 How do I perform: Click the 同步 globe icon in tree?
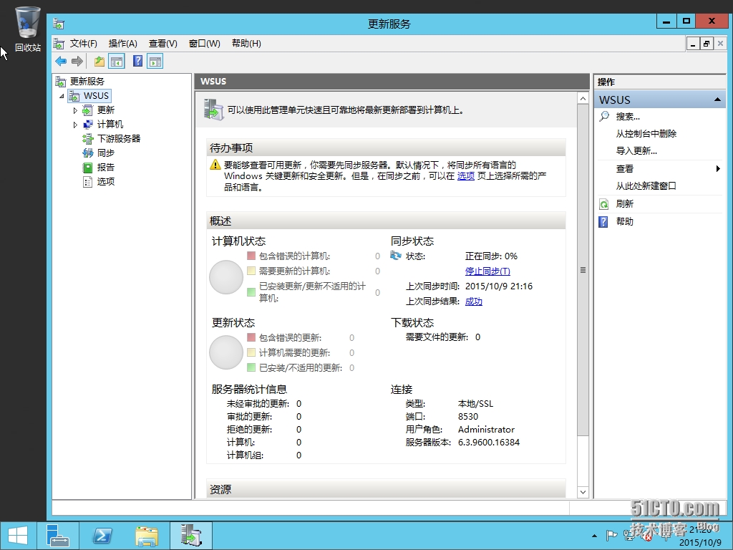pos(87,153)
